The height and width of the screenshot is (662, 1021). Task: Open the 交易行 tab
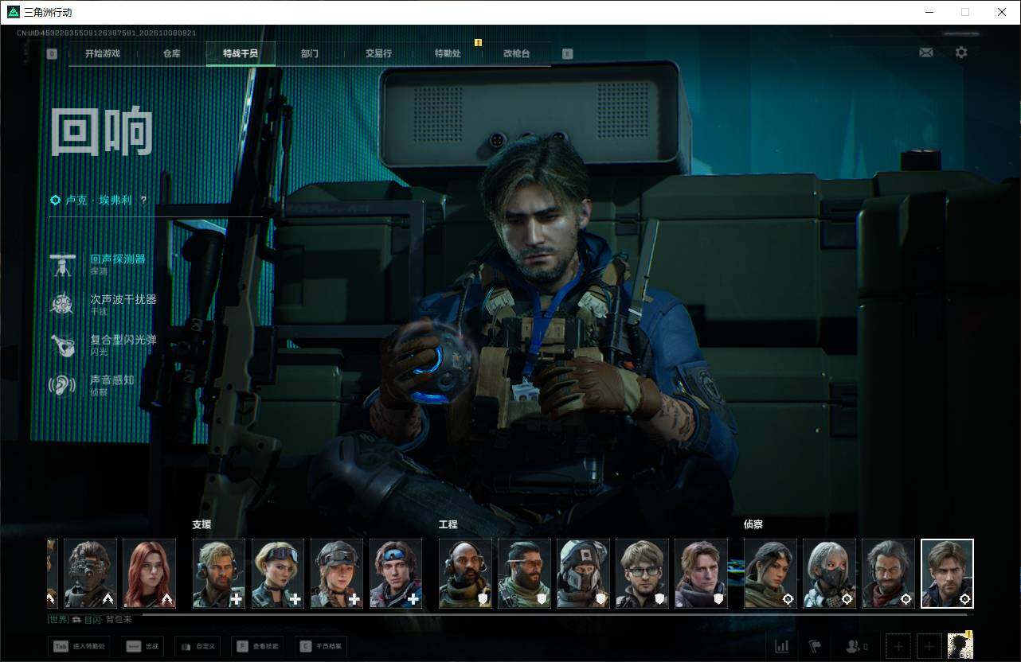378,54
